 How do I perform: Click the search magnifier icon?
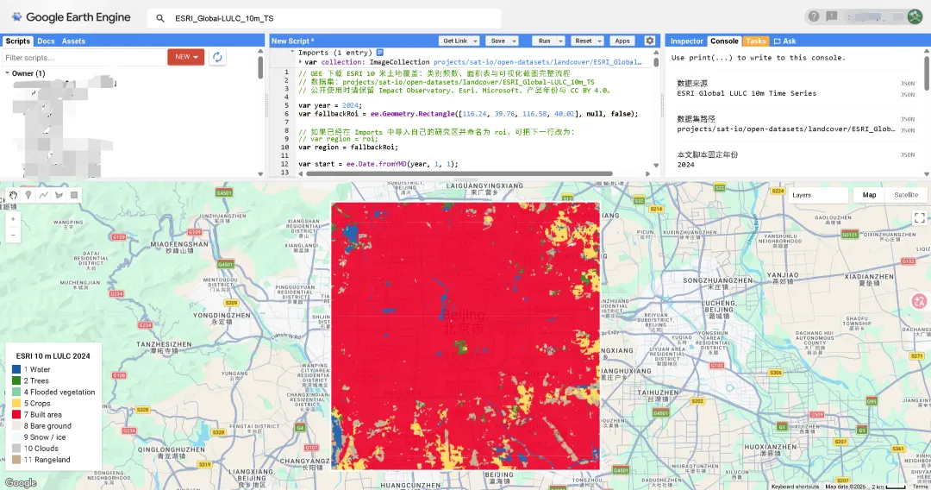159,18
